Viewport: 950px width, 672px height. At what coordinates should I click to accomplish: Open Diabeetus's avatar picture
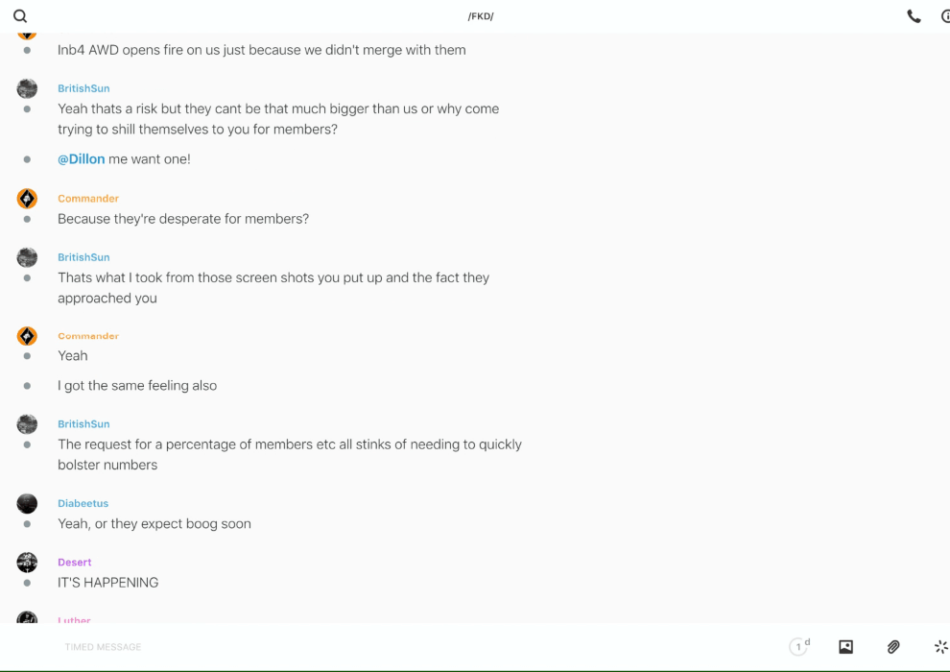point(27,503)
